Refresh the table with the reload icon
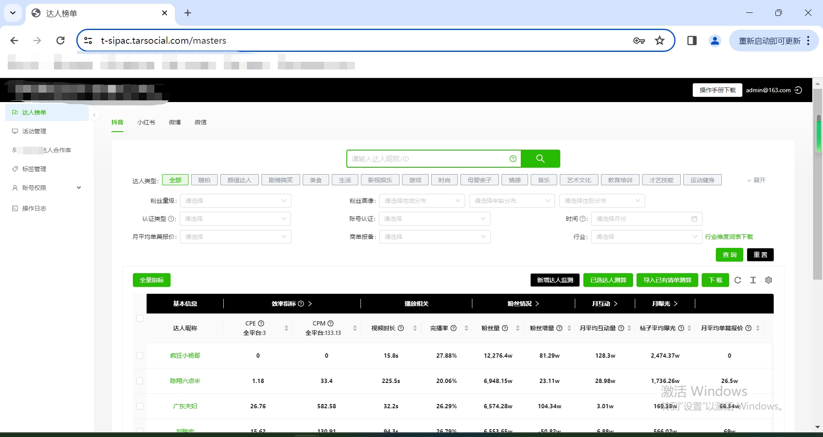Viewport: 823px width, 437px height. (738, 280)
